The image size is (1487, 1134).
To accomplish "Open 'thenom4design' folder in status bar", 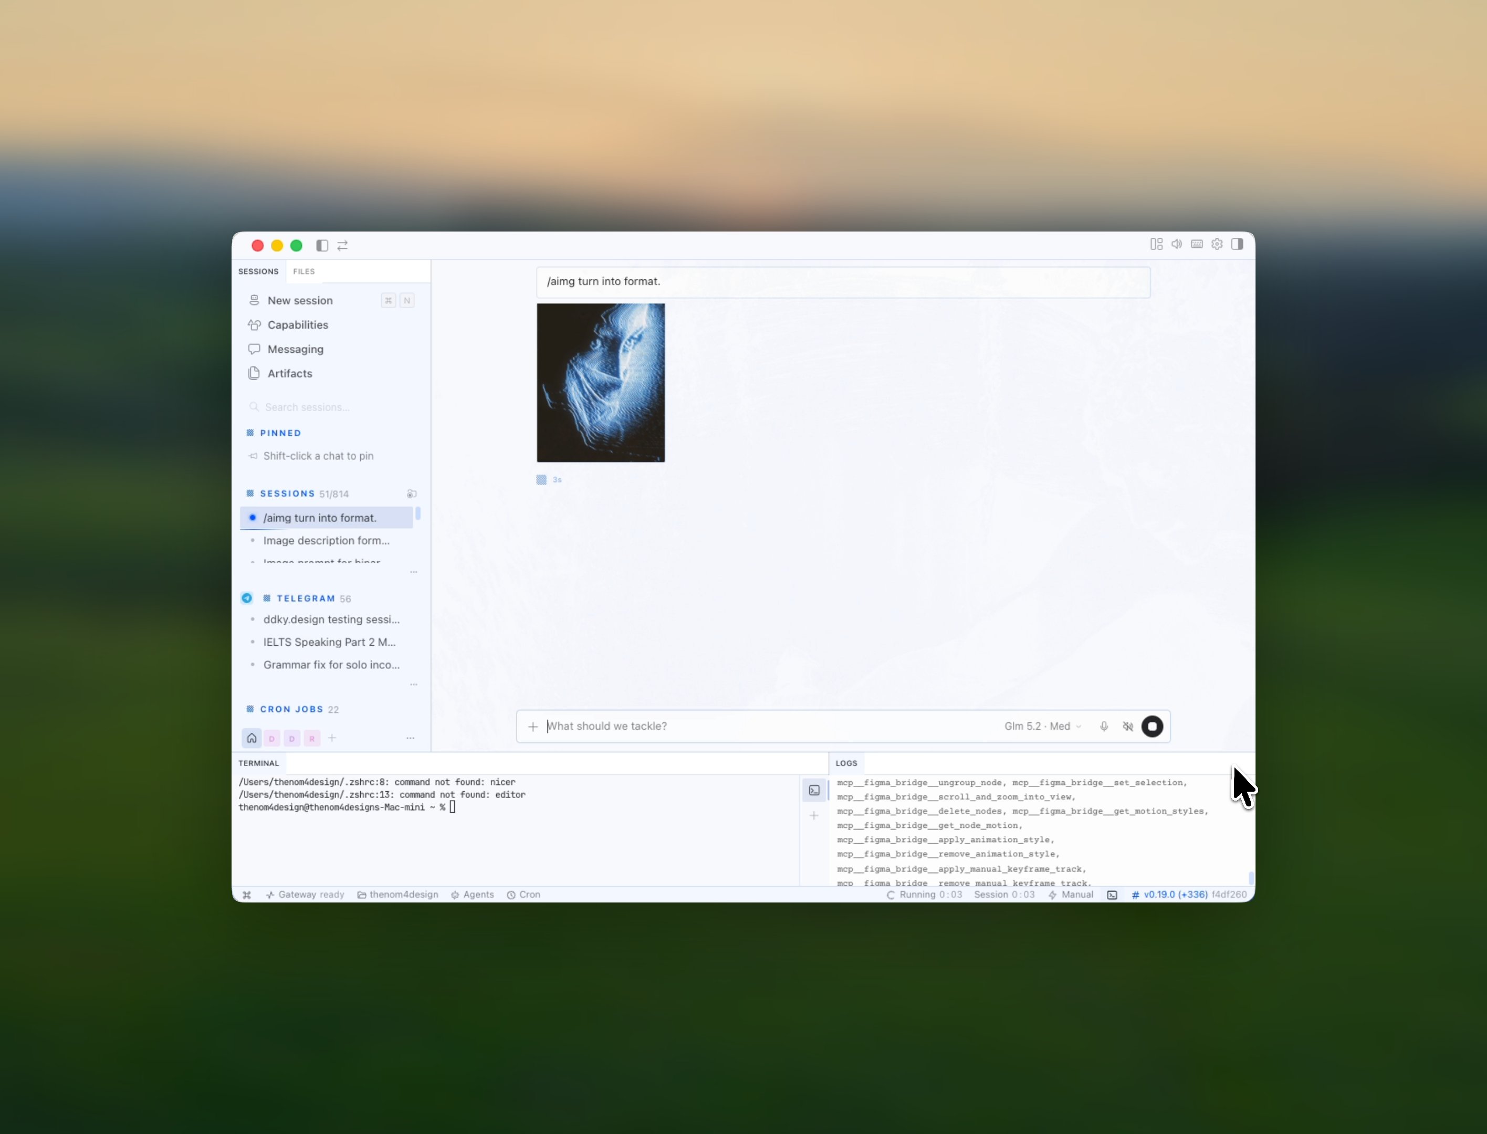I will [x=397, y=895].
